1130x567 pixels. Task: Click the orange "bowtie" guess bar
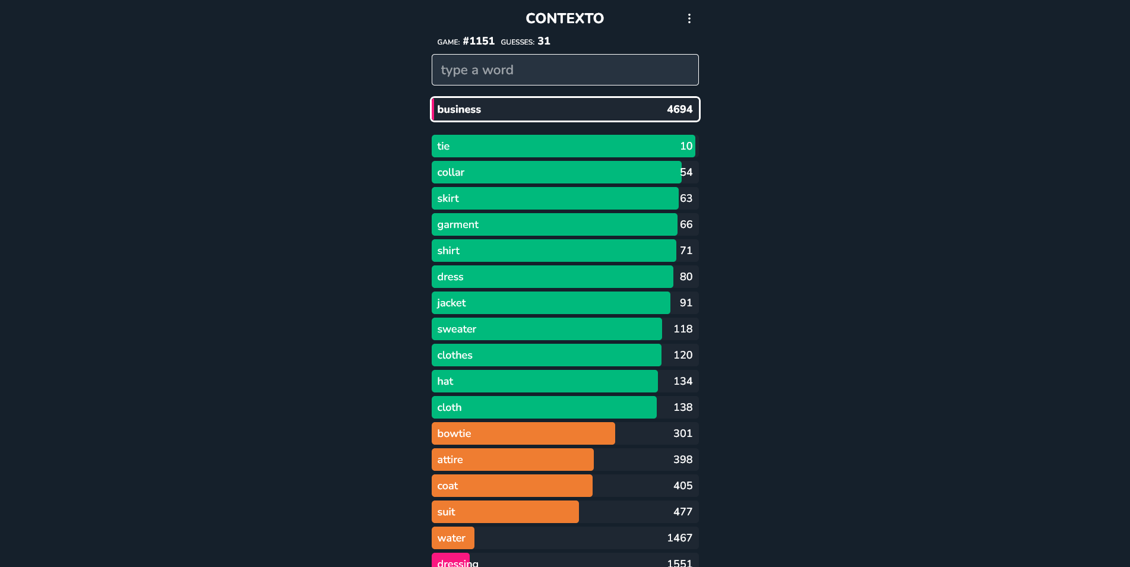click(x=523, y=433)
